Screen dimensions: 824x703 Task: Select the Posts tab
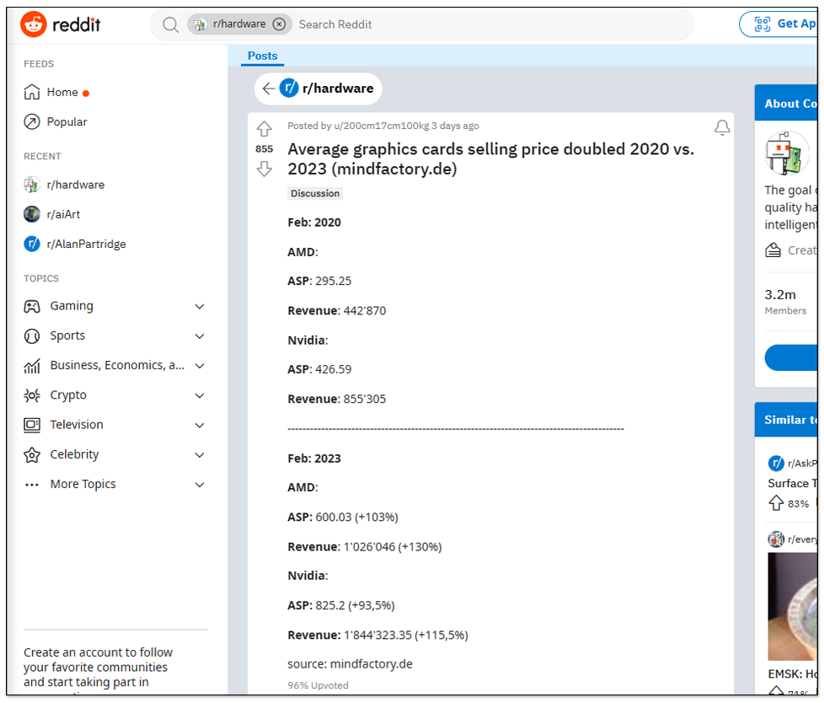[262, 56]
